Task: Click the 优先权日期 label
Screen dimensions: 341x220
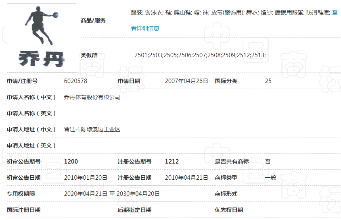Action: coord(229,210)
